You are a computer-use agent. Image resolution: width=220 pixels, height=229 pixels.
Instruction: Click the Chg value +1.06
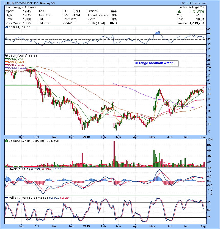[200, 15]
